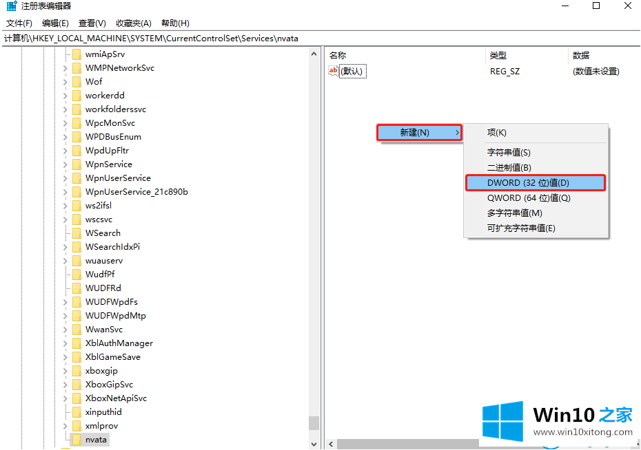Click the tree pane vertical scrollbar thumb
641x450 pixels.
[314, 422]
